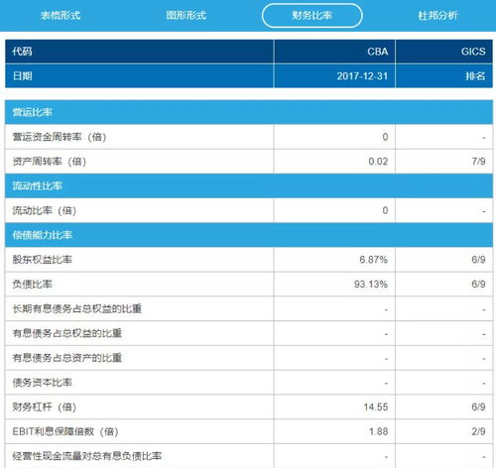Select the 股东权益比率 row label
The width and height of the screenshot is (496, 468).
[x=42, y=260]
